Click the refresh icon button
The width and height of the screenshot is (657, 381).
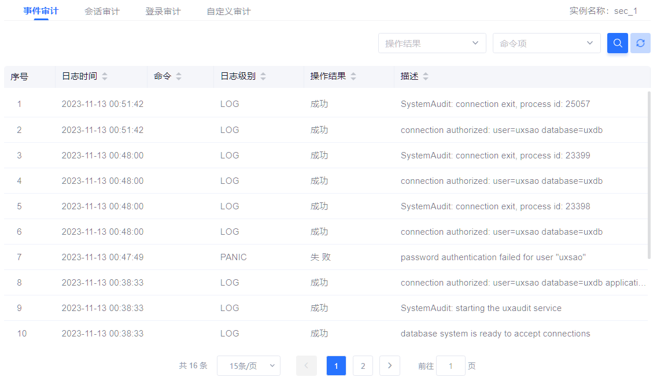pyautogui.click(x=640, y=43)
